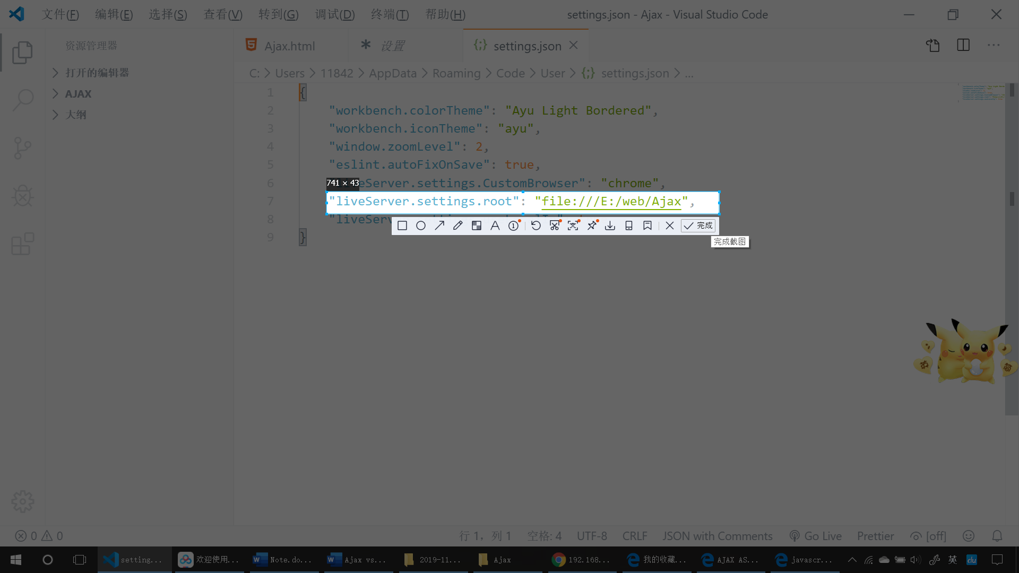The width and height of the screenshot is (1019, 573).
Task: Expand the AJAX folder section
Action: pos(78,94)
